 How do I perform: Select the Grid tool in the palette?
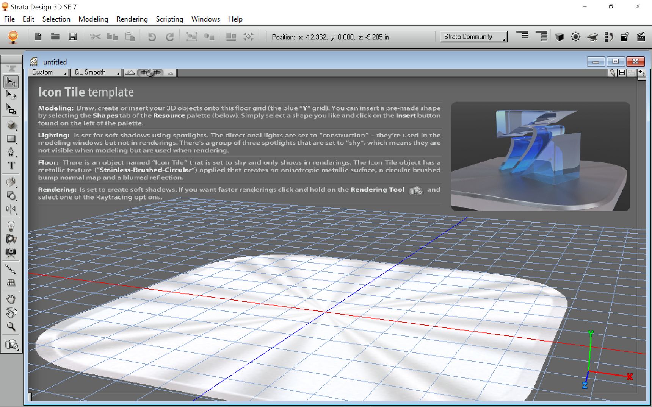point(11,282)
